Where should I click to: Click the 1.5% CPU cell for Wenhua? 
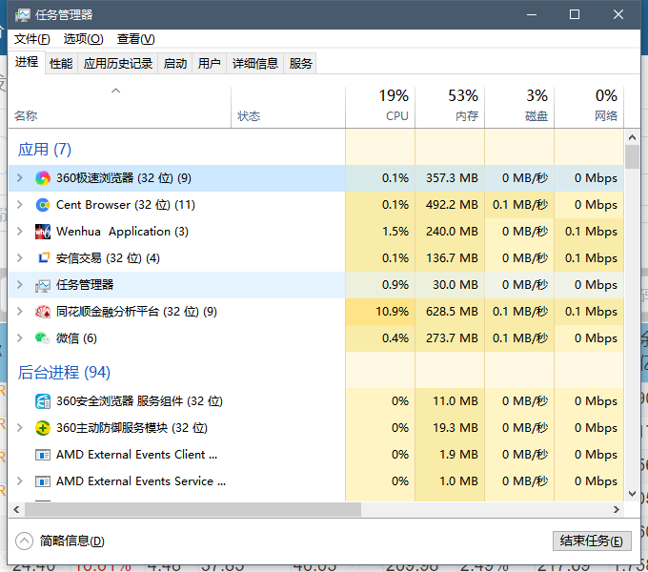(x=380, y=232)
